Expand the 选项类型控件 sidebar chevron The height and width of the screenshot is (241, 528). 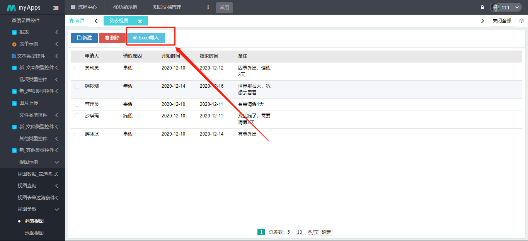coord(57,80)
